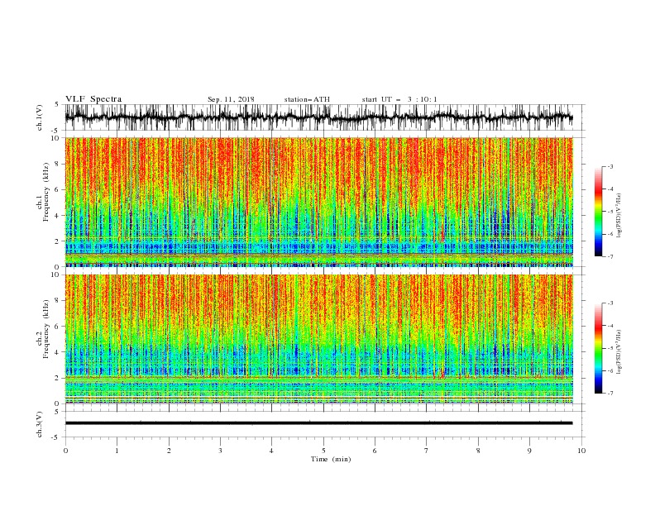Click the "ch.3(V)" axis label
The image size is (655, 506).
pos(40,424)
